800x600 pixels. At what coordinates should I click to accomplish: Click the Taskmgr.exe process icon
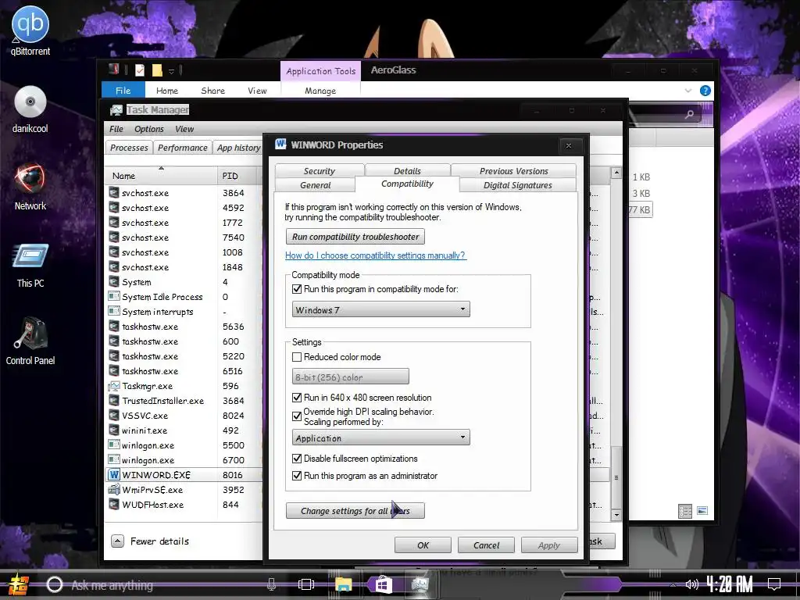point(114,386)
